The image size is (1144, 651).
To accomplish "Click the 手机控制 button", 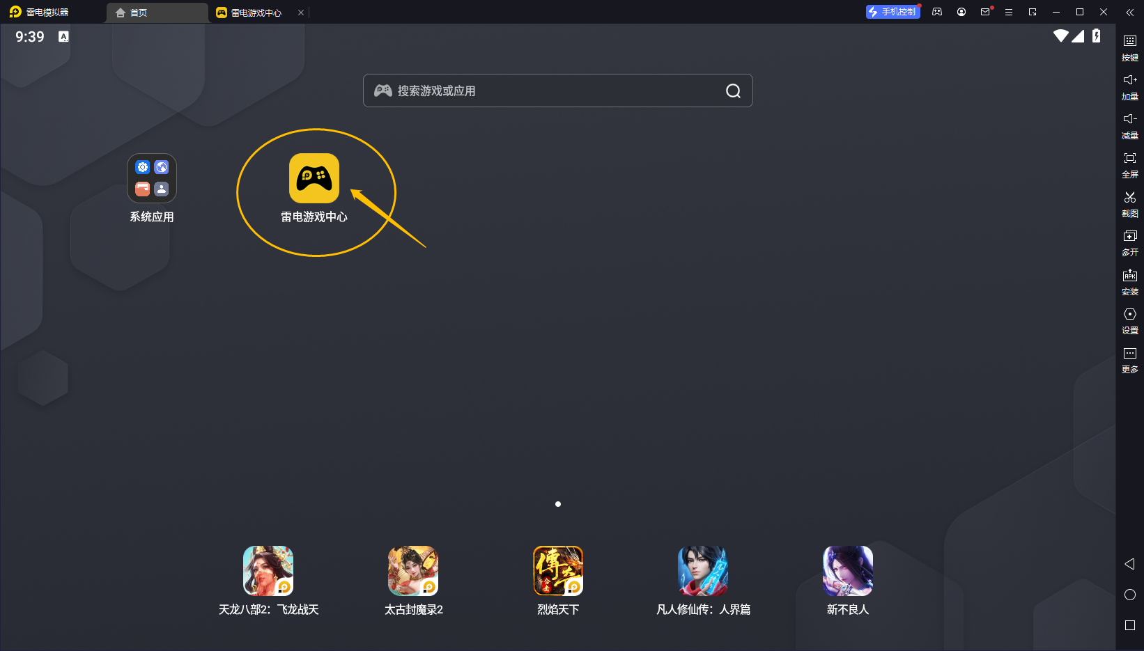I will [892, 12].
